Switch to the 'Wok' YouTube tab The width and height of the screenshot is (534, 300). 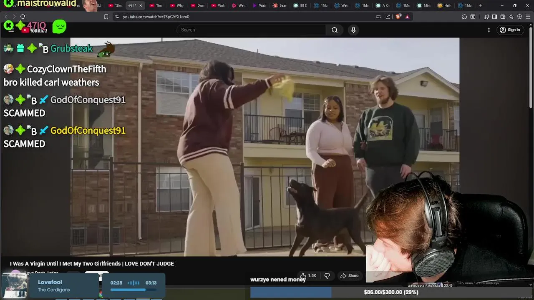218,5
